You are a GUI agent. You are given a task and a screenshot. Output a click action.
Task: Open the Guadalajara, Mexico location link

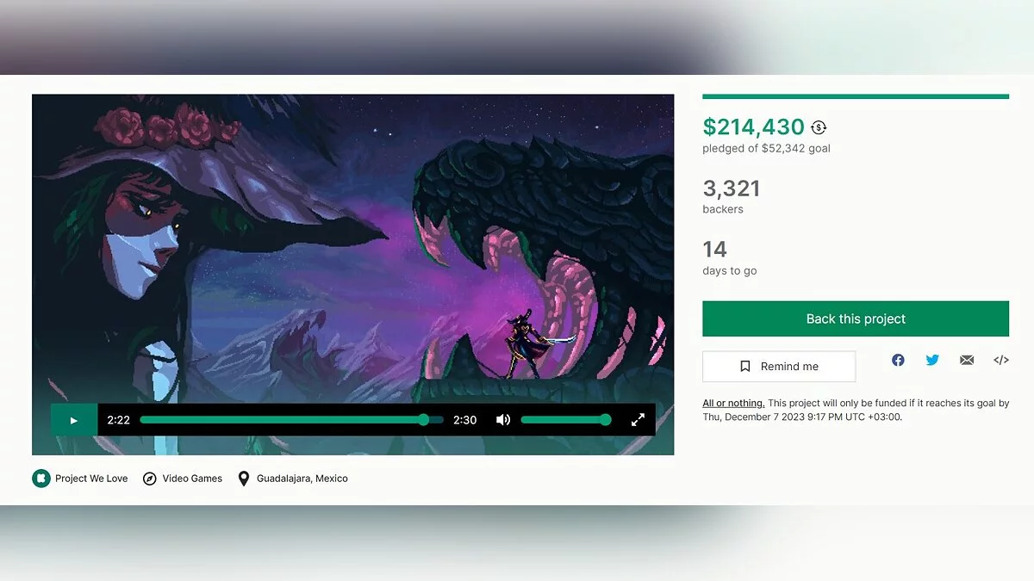pyautogui.click(x=302, y=479)
